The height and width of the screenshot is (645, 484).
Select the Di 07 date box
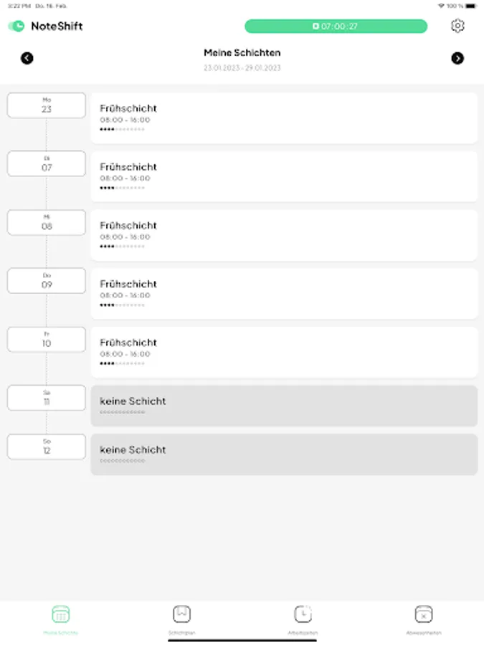[47, 163]
